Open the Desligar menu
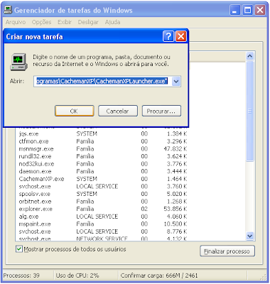This screenshot has height=284, width=270. coord(88,22)
